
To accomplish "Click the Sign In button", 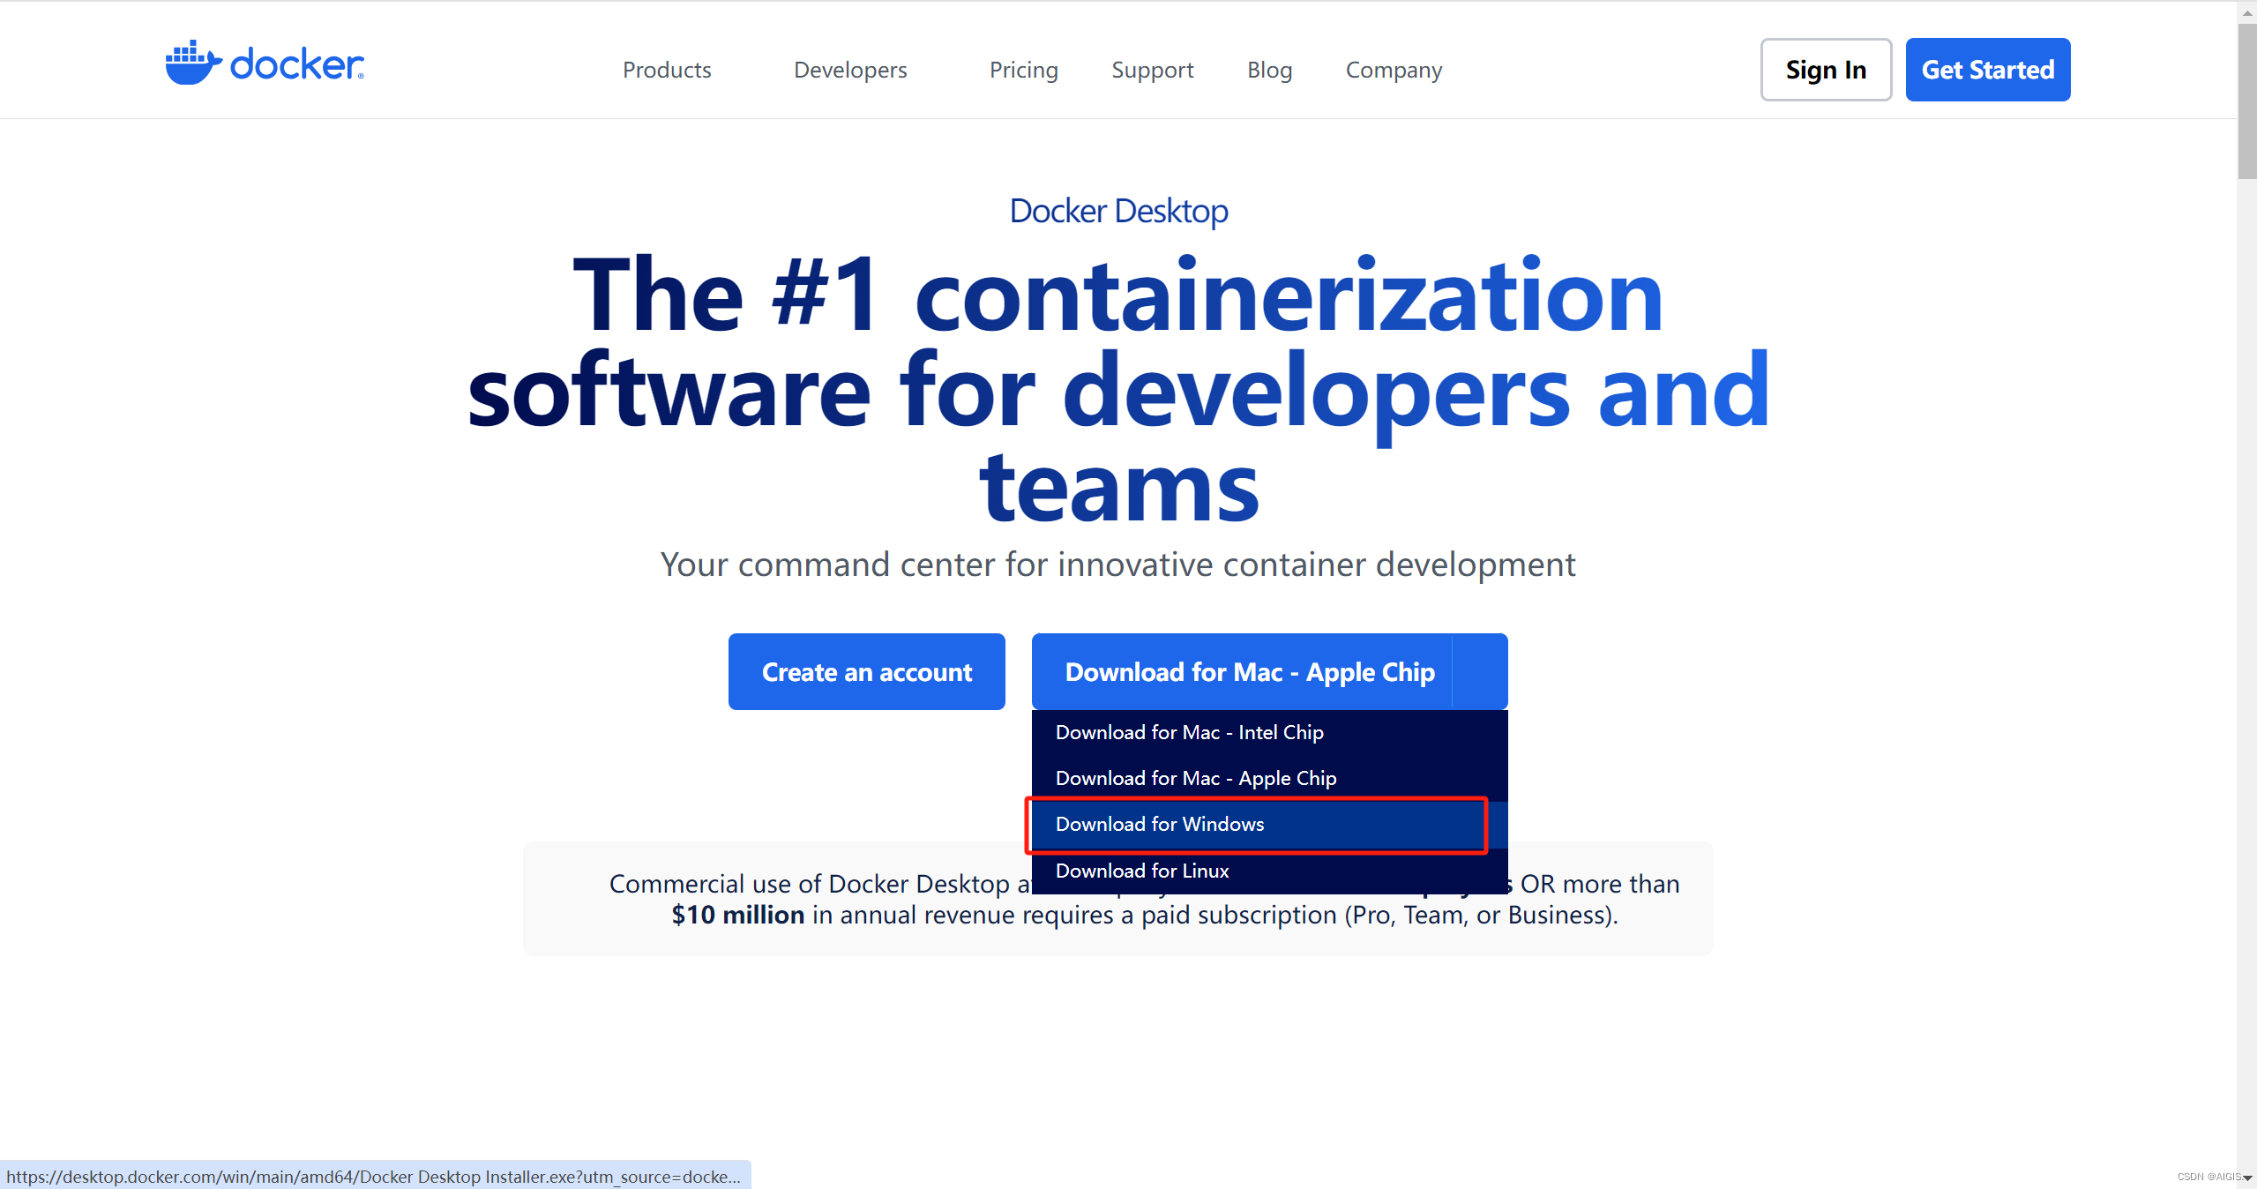I will 1826,70.
